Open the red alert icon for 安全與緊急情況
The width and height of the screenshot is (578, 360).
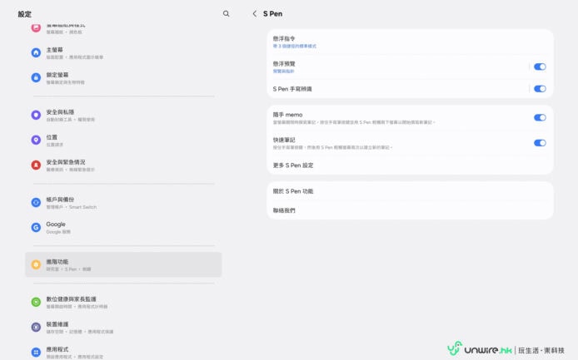pos(36,165)
